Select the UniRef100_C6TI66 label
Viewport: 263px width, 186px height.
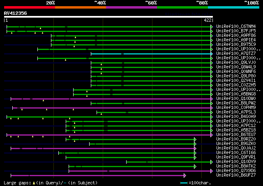pos(236,153)
